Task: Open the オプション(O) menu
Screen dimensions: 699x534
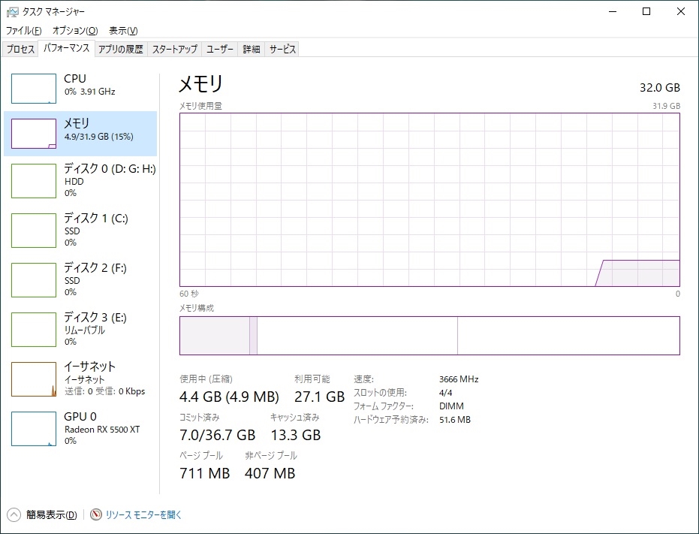Action: pos(75,30)
